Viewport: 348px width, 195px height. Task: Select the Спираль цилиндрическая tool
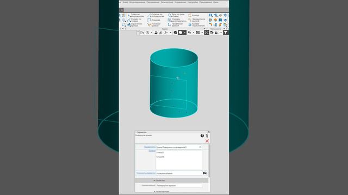pyautogui.click(x=177, y=20)
